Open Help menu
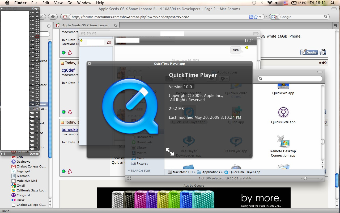This screenshot has height=213, width=340. [100, 3]
